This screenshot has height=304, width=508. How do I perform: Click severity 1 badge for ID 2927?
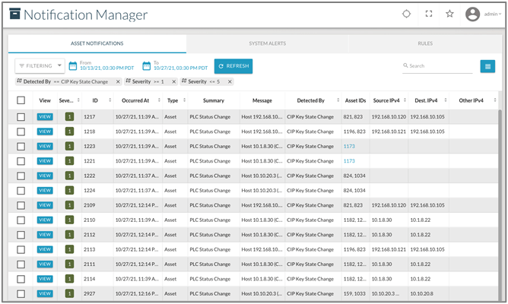coord(69,293)
